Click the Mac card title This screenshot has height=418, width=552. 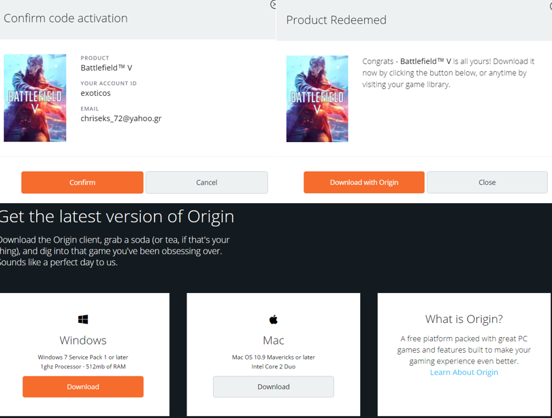(x=274, y=341)
